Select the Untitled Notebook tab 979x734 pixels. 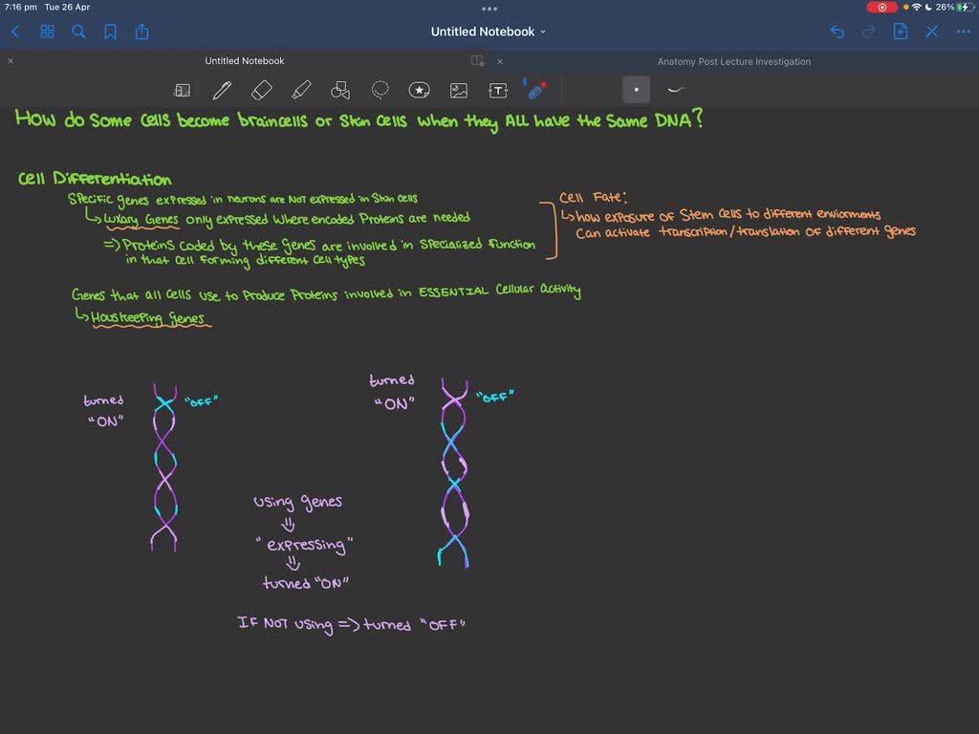(x=244, y=60)
